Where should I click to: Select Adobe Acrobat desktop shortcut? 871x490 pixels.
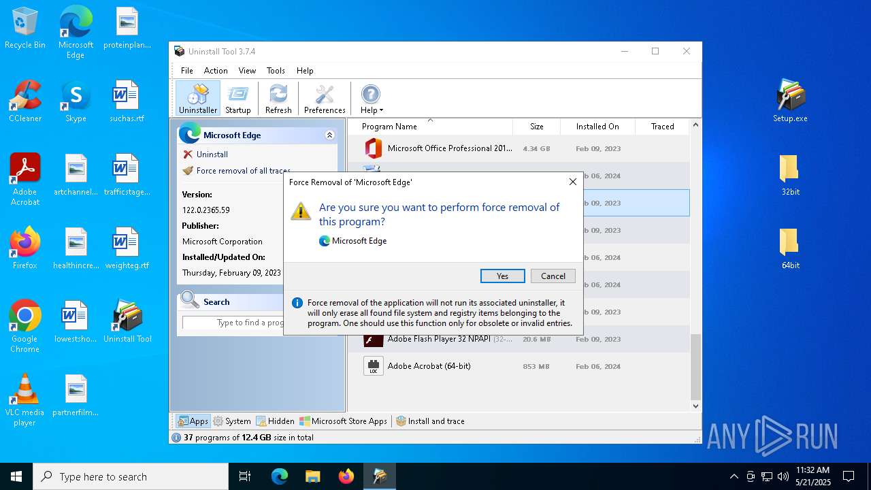point(25,180)
